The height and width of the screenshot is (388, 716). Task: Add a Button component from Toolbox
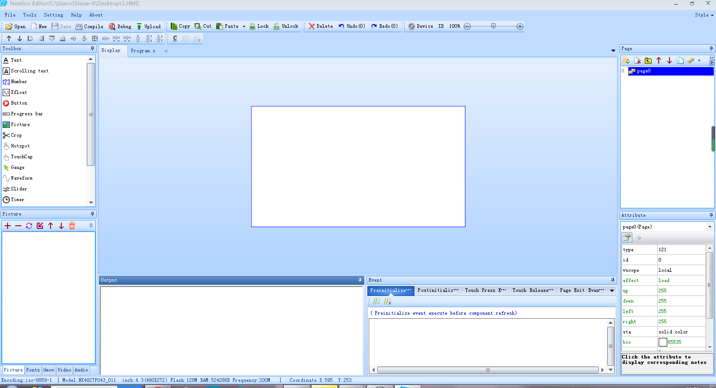[x=15, y=103]
